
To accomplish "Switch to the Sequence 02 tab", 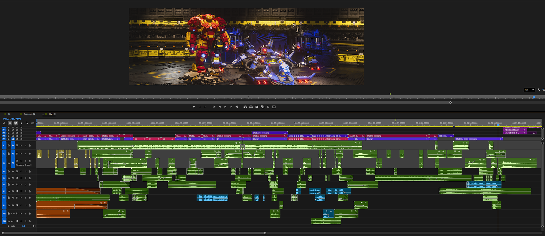I will coord(30,114).
